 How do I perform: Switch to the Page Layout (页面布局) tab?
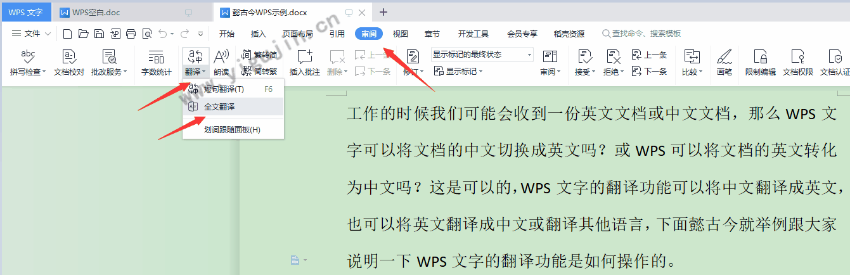pos(298,34)
